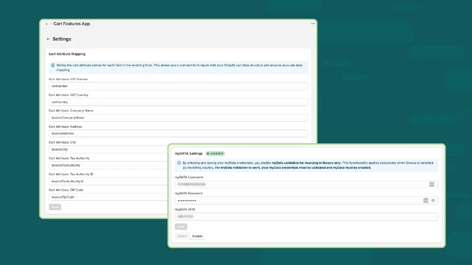Click the myDATA Settings heading
This screenshot has height=265, width=472.
point(188,154)
